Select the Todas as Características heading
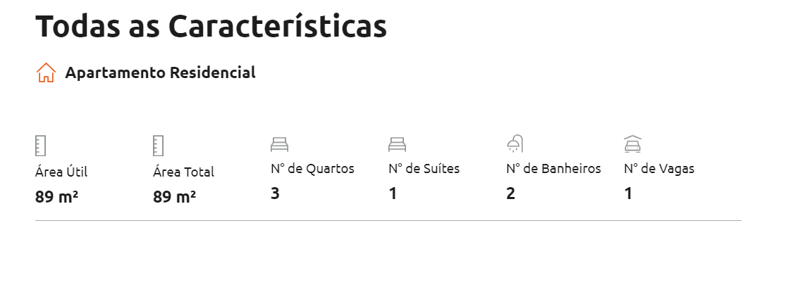 (211, 26)
